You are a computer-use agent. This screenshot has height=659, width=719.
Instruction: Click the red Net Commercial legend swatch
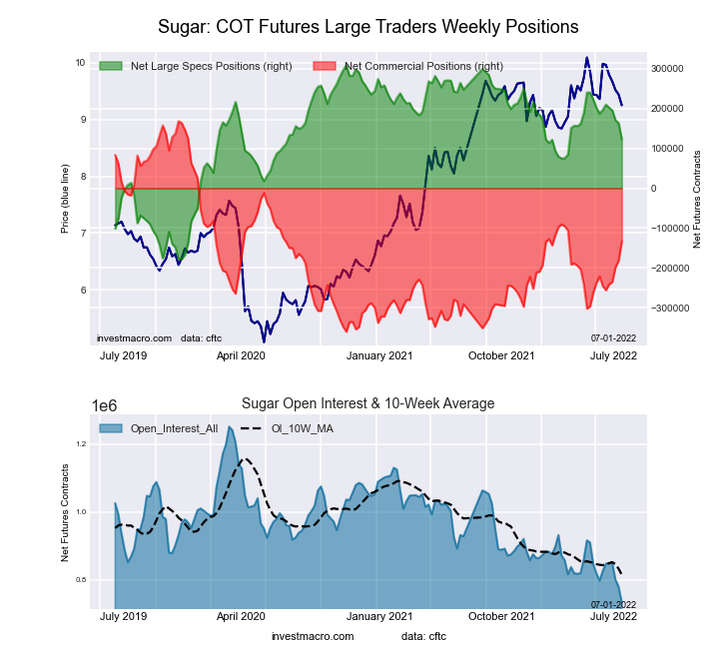pos(325,66)
